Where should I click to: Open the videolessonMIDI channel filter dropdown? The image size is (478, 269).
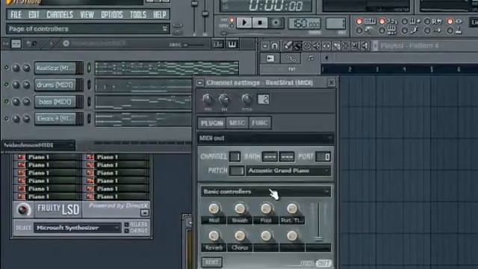point(38,145)
